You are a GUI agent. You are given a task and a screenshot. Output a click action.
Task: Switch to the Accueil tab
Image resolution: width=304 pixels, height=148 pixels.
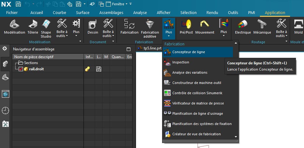pos(37,13)
